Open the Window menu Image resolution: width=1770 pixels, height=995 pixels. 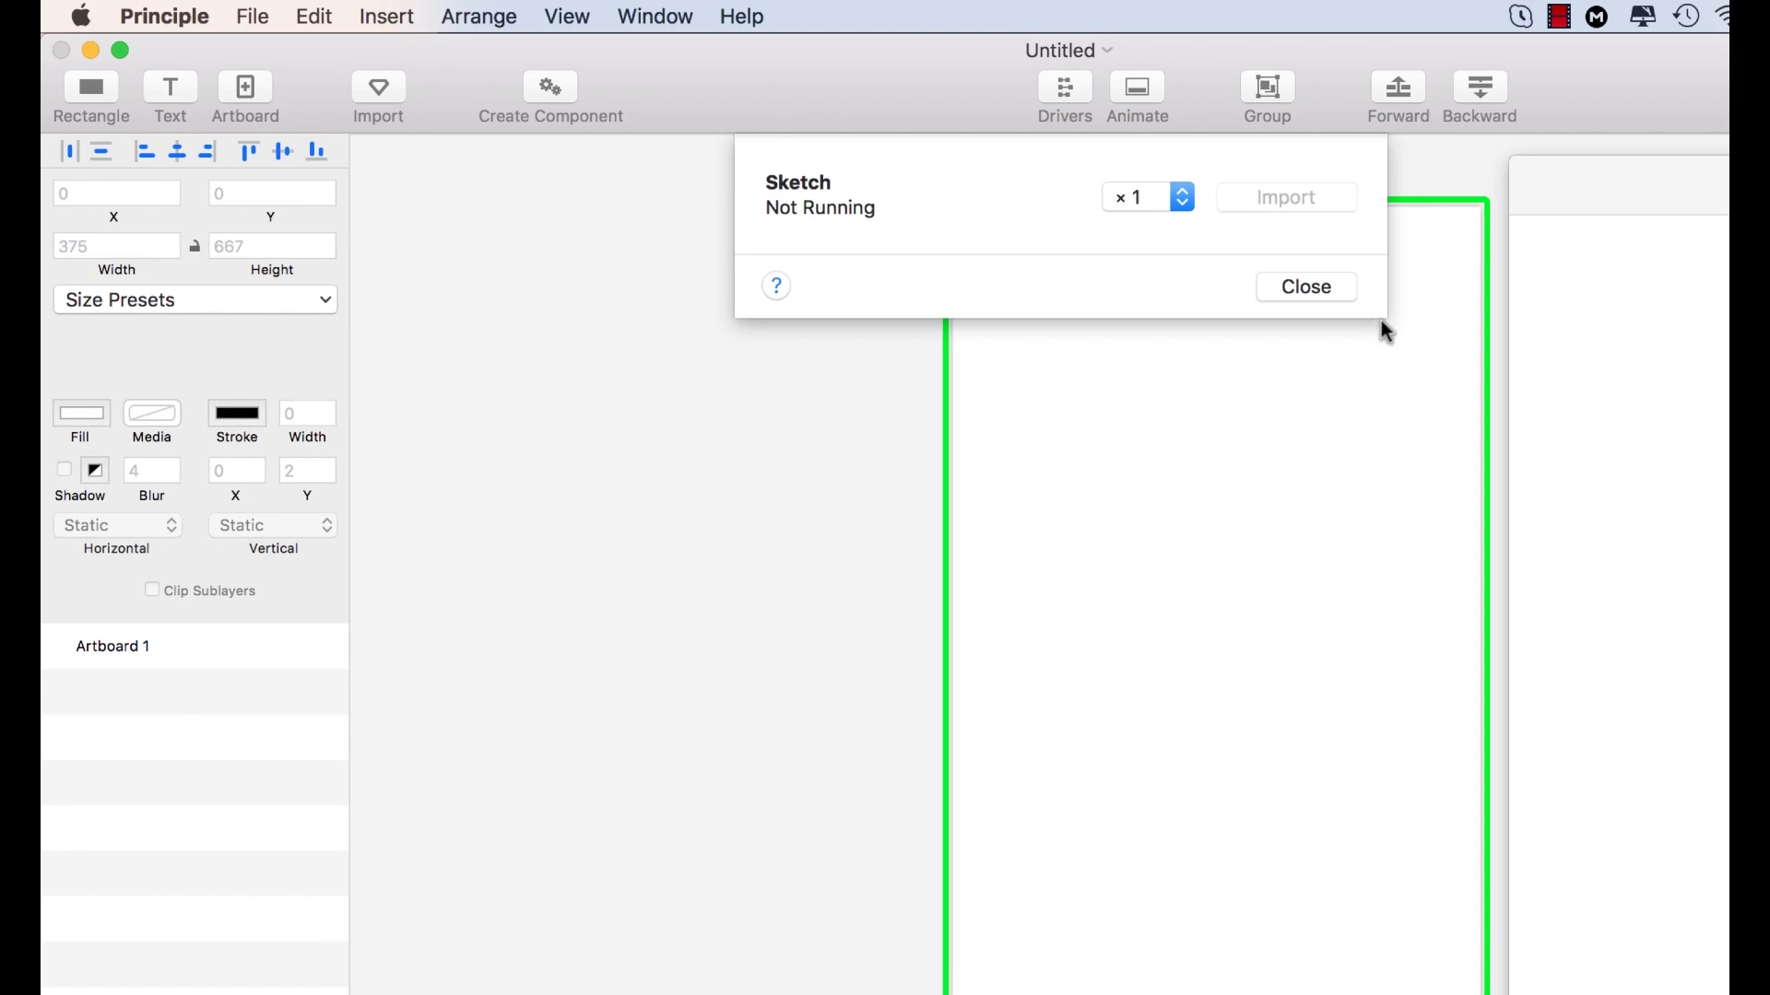click(x=655, y=17)
